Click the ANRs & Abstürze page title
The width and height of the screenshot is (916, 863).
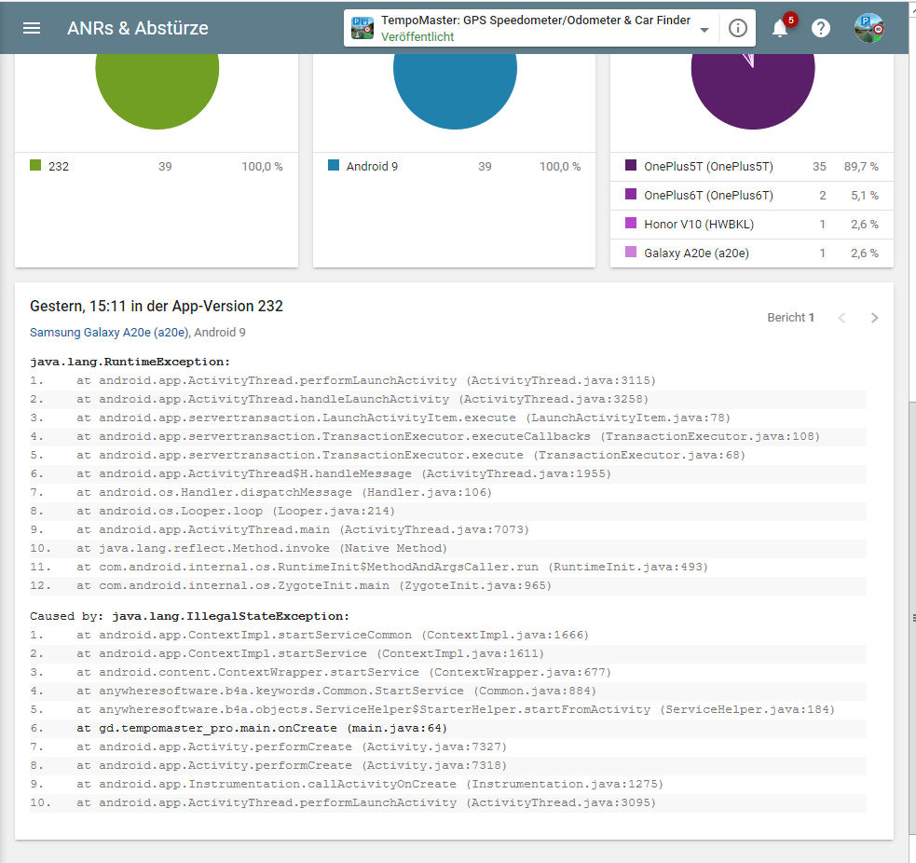click(138, 28)
